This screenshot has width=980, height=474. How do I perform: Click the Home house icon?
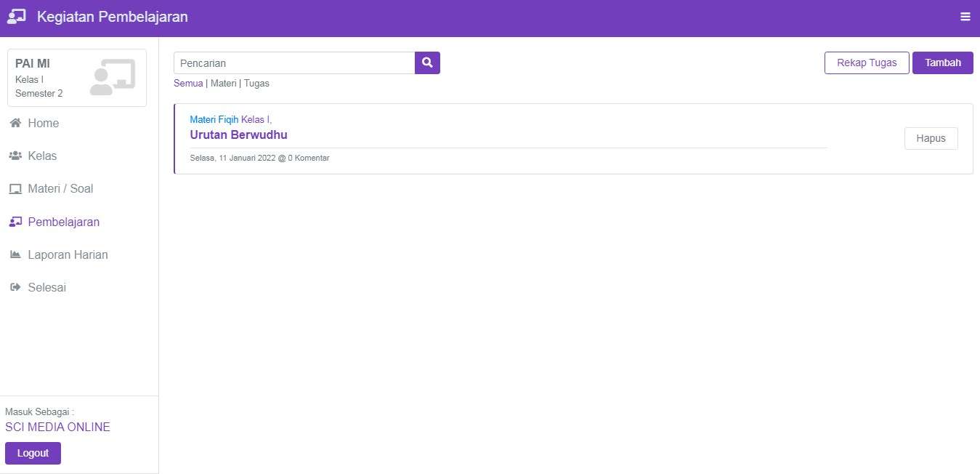pos(15,124)
